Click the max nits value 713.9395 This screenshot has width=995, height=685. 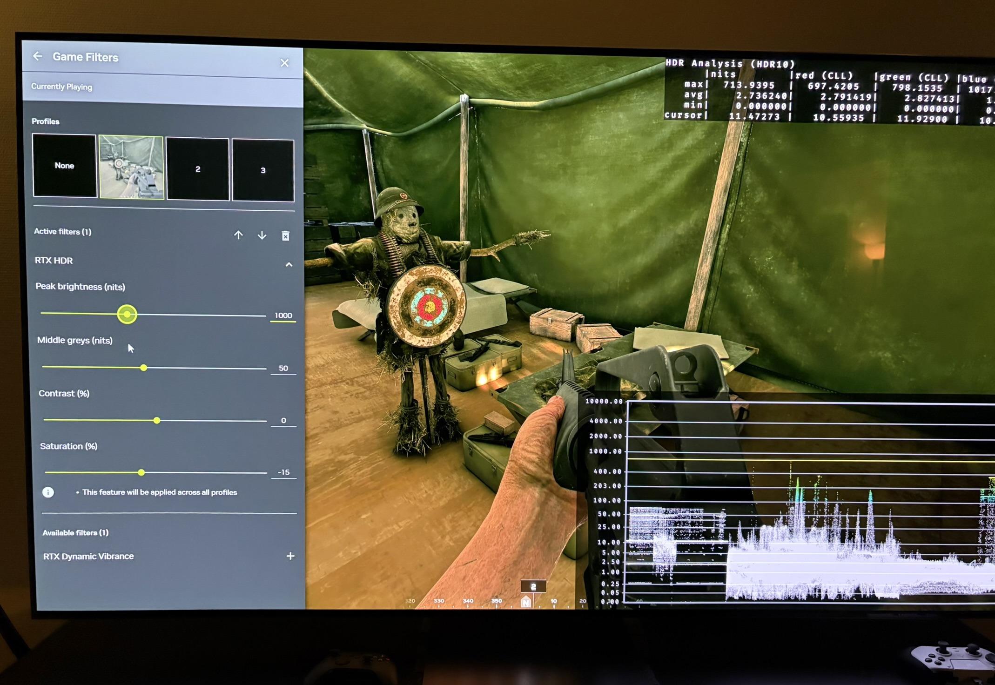[x=749, y=85]
